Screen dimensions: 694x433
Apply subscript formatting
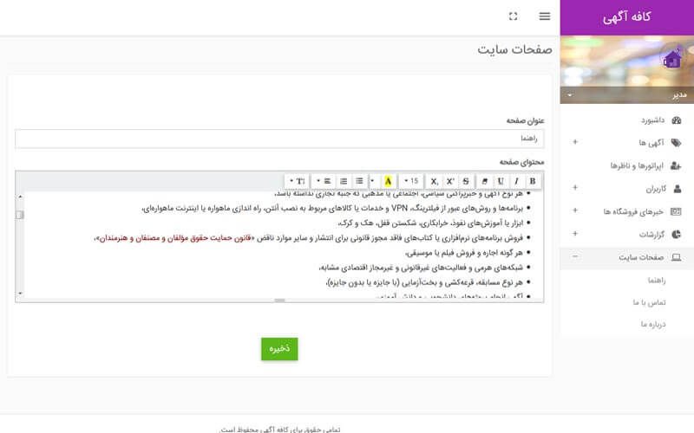435,181
